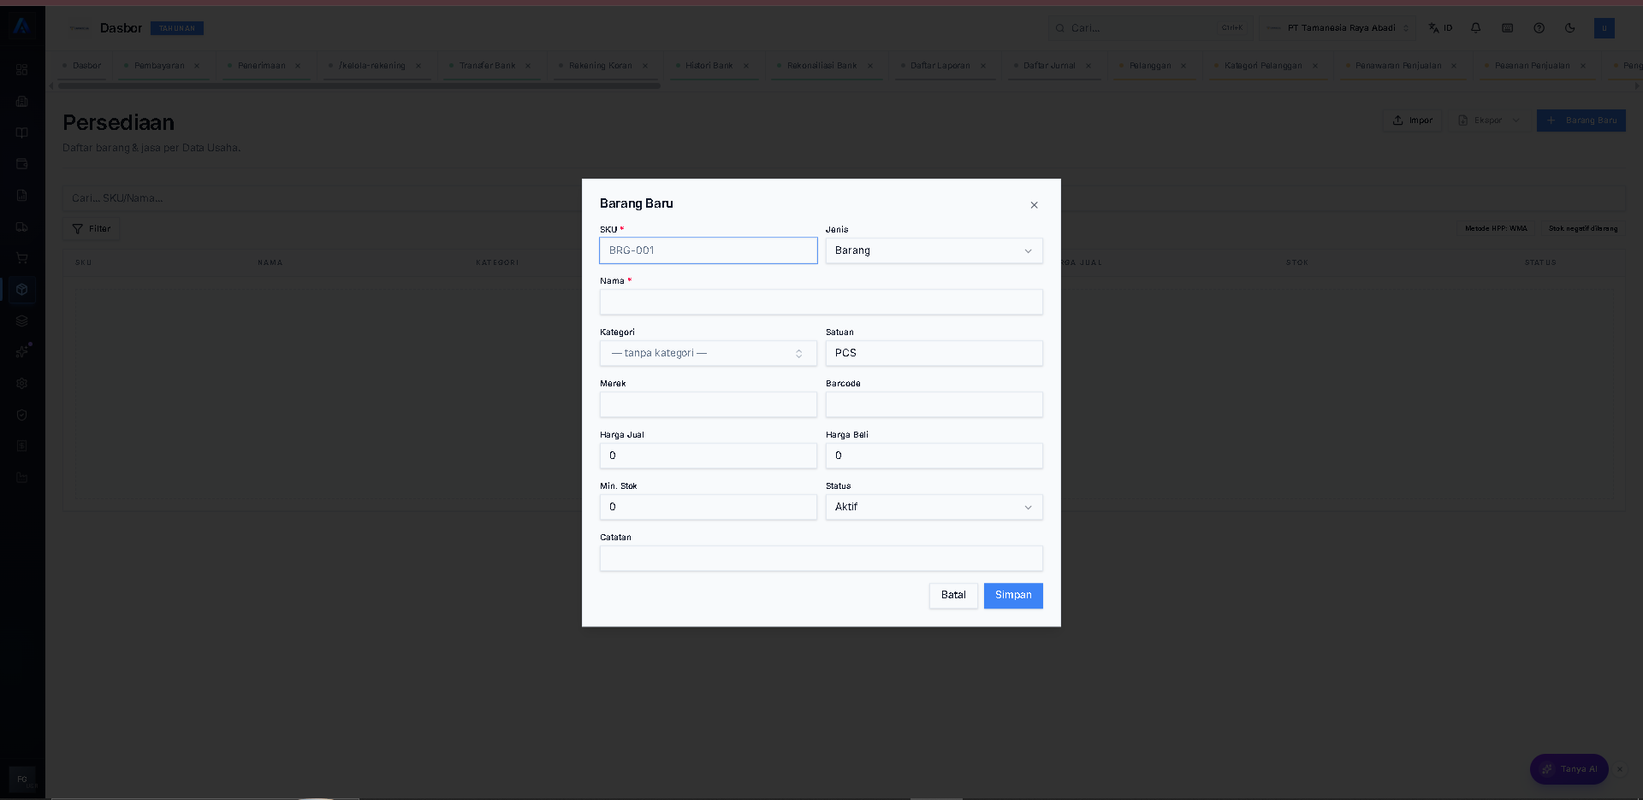Open the Tanya AI assistant button

tap(1569, 769)
